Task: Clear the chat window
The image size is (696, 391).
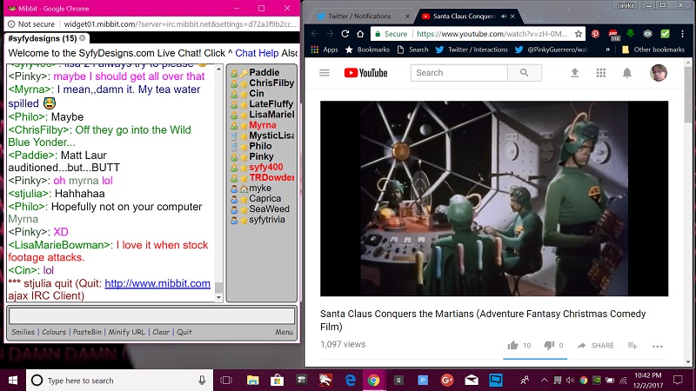Action: coord(161,332)
